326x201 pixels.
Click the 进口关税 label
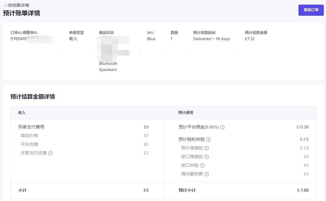point(190,165)
